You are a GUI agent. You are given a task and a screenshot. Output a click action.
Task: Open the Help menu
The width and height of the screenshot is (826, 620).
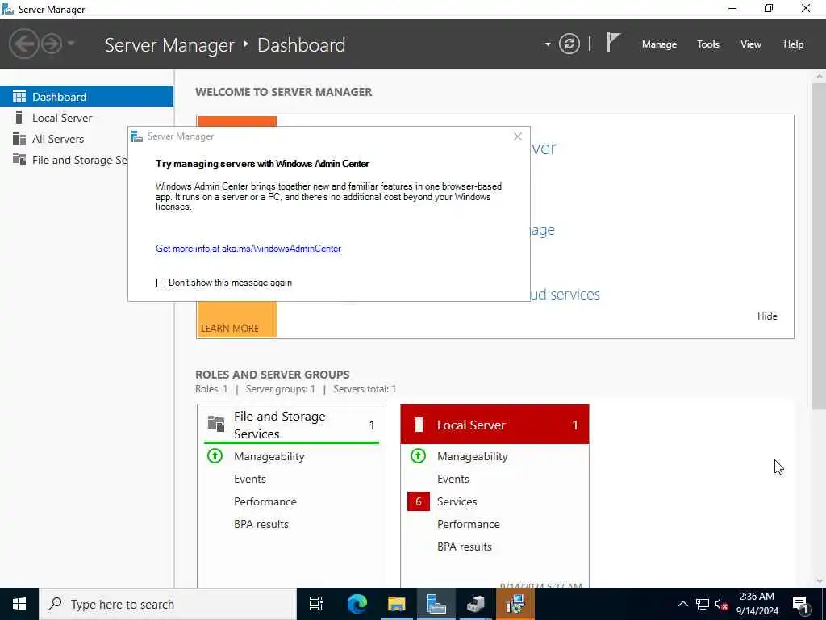coord(793,44)
